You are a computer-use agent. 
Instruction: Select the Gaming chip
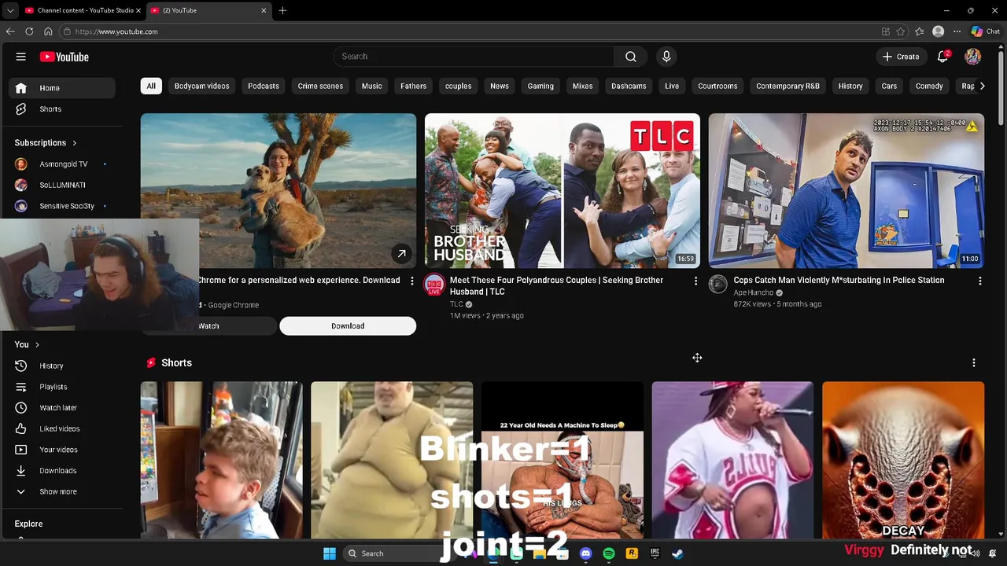pyautogui.click(x=540, y=86)
